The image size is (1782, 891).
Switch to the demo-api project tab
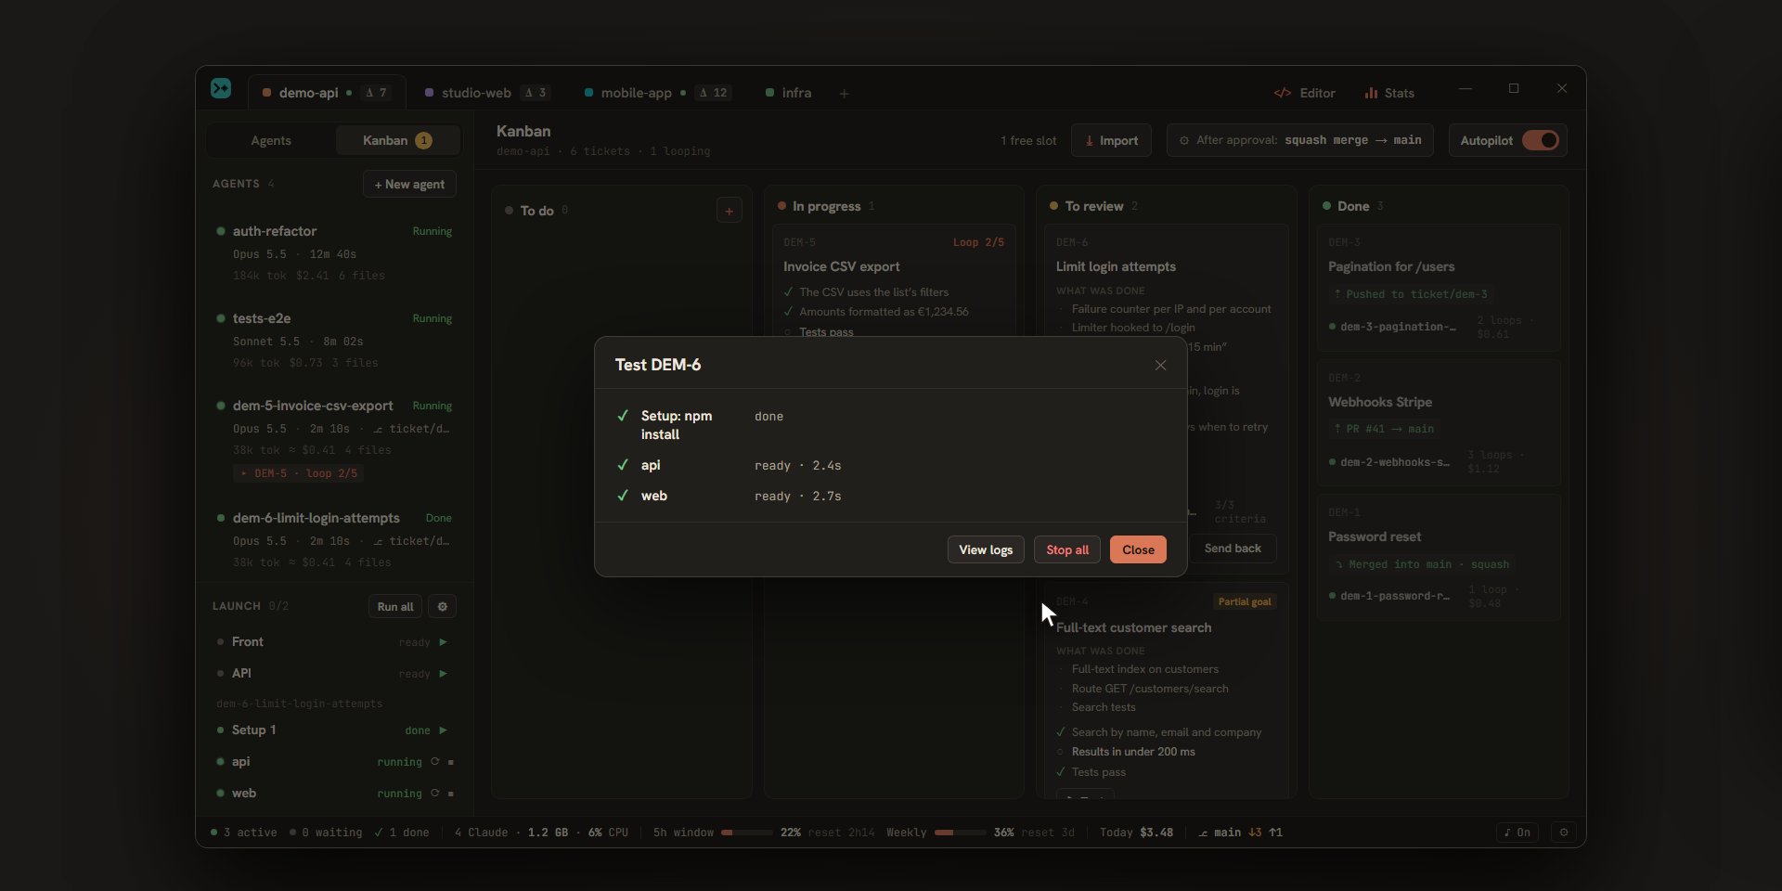327,93
